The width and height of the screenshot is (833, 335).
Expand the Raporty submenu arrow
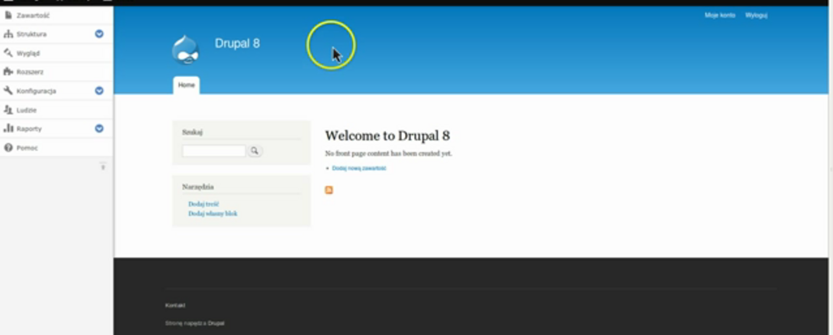point(99,128)
